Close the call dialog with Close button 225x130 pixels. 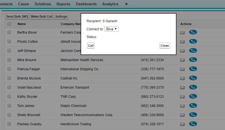[164, 46]
